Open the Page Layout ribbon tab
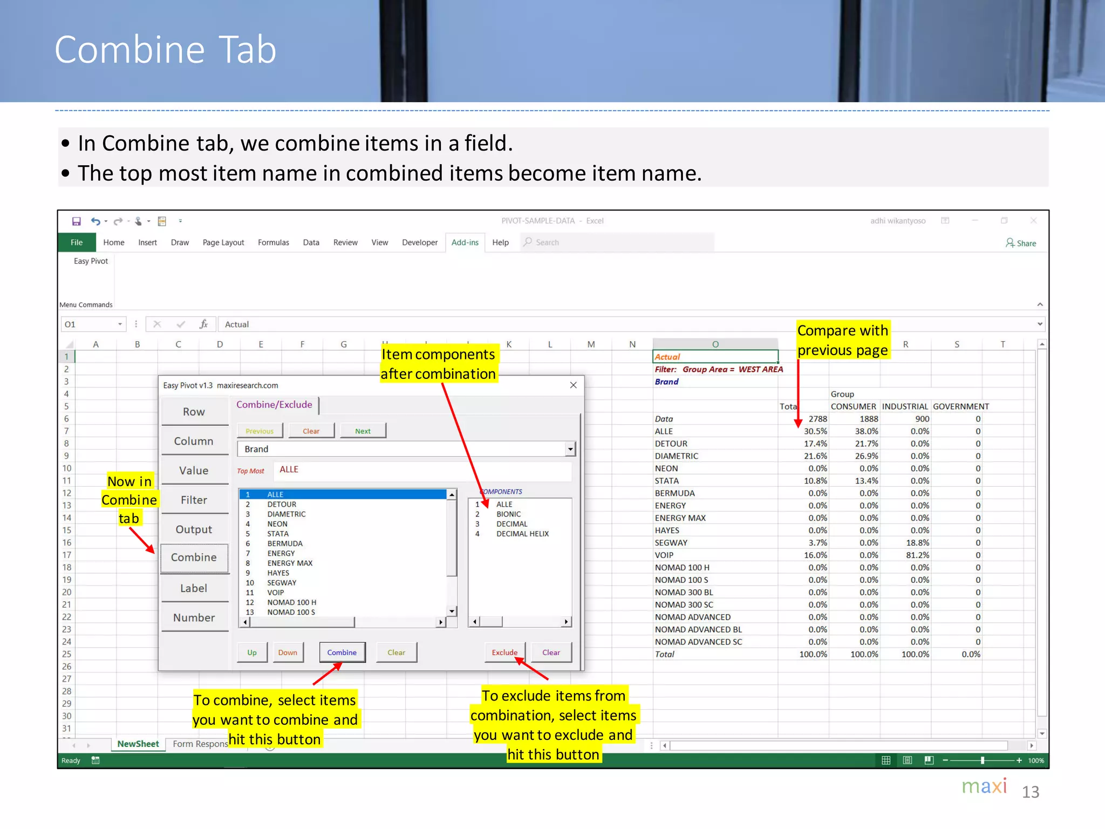 [223, 242]
